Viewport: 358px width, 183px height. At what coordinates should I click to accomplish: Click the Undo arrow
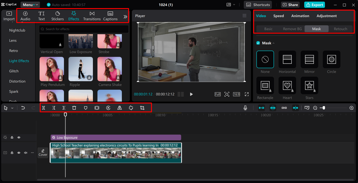coord(23,108)
